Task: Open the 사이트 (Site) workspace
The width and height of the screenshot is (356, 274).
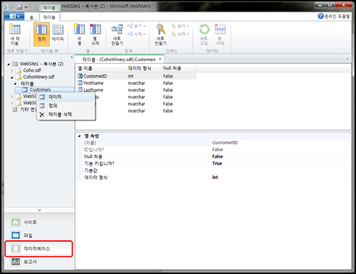Action: pyautogui.click(x=39, y=222)
